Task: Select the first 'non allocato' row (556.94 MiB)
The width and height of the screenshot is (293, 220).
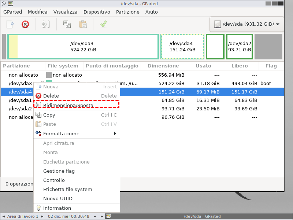Action: coord(142,75)
